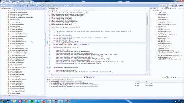Click Refresh in Call Hierarchy toolbar

[163, 78]
